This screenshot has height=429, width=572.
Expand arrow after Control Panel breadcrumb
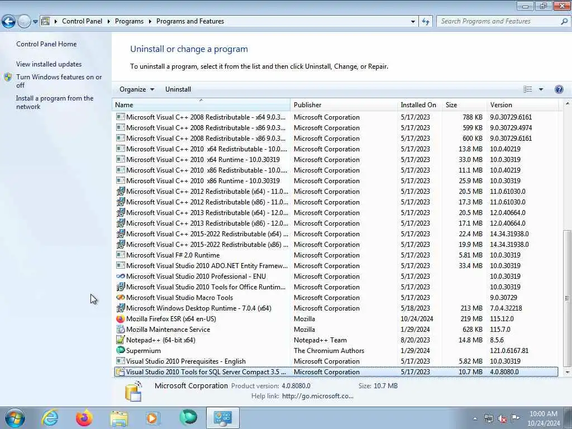109,22
